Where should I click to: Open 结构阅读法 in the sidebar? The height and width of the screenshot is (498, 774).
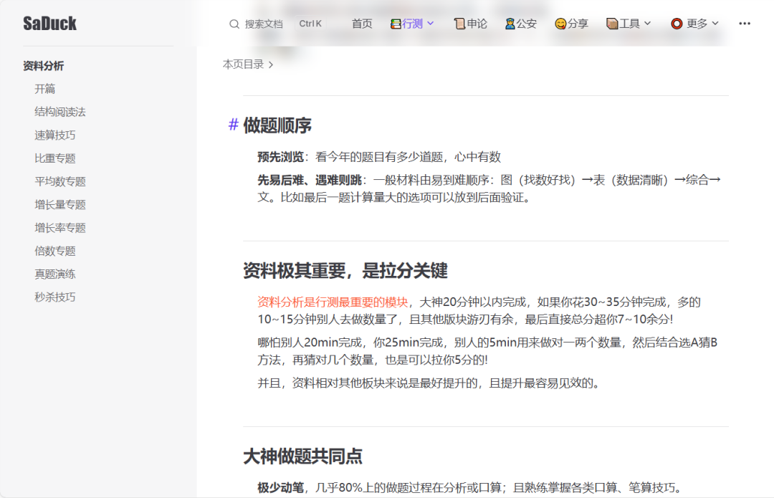[60, 112]
